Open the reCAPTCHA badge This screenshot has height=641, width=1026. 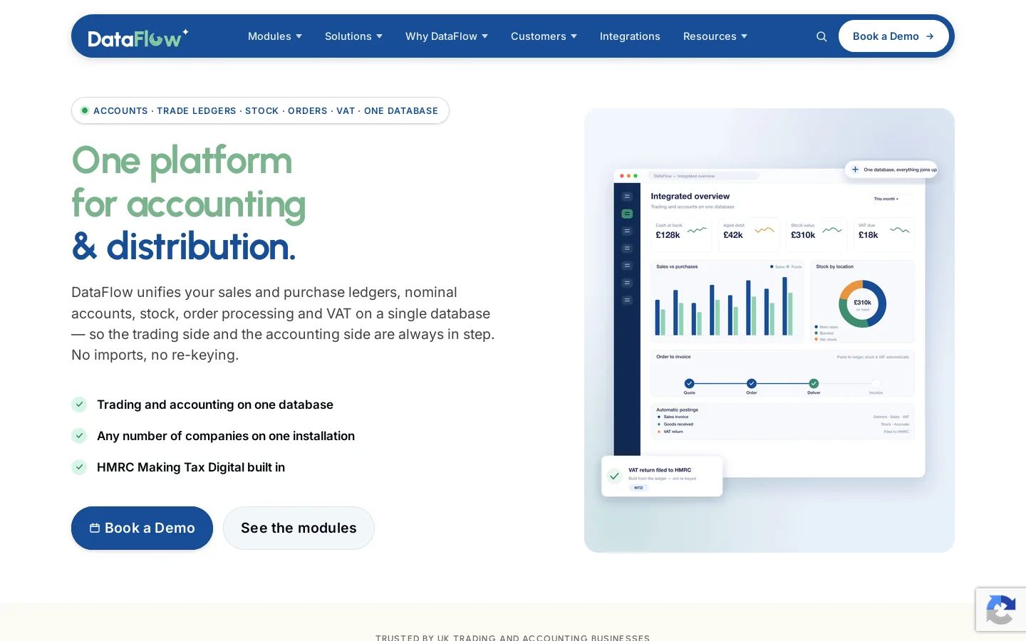(1001, 610)
